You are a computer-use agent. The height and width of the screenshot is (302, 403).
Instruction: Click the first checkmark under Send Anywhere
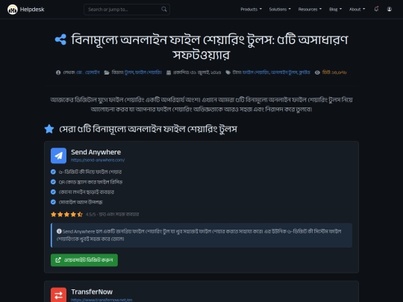(x=53, y=172)
